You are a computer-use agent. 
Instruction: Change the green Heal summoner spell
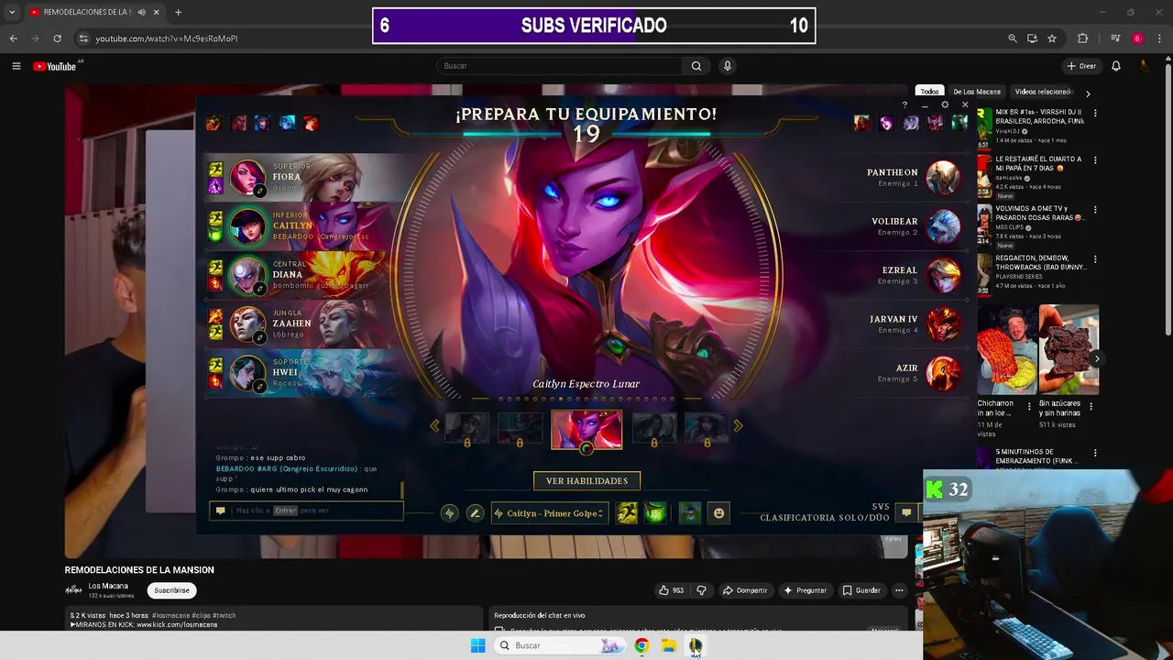point(654,513)
